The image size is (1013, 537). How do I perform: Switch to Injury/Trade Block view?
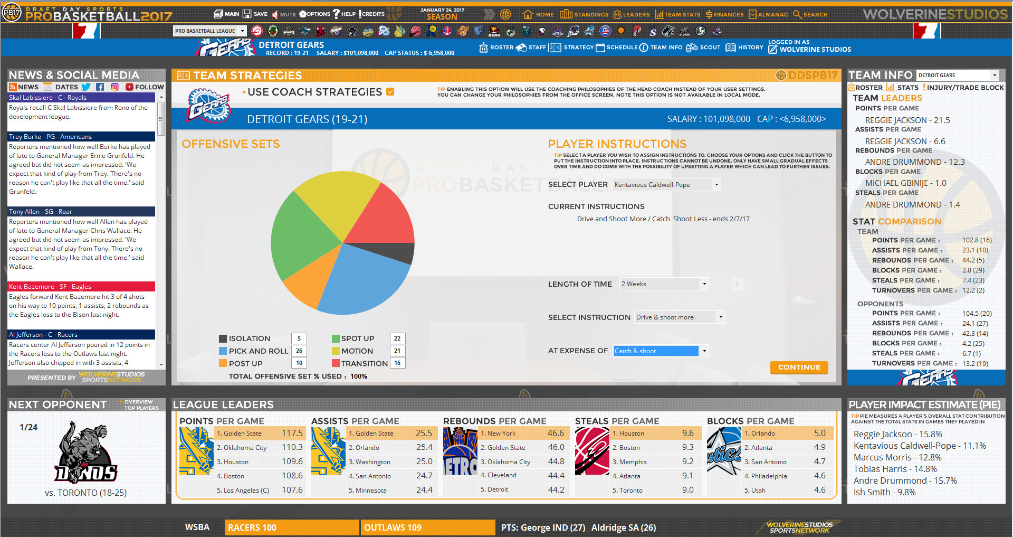coord(965,88)
